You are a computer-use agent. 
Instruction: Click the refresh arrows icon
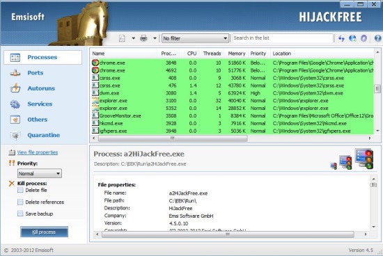point(341,38)
